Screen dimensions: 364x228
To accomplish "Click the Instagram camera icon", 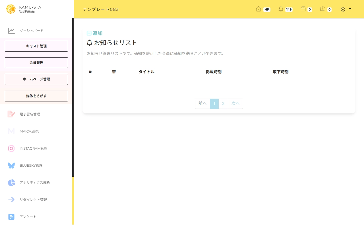I will pyautogui.click(x=11, y=148).
